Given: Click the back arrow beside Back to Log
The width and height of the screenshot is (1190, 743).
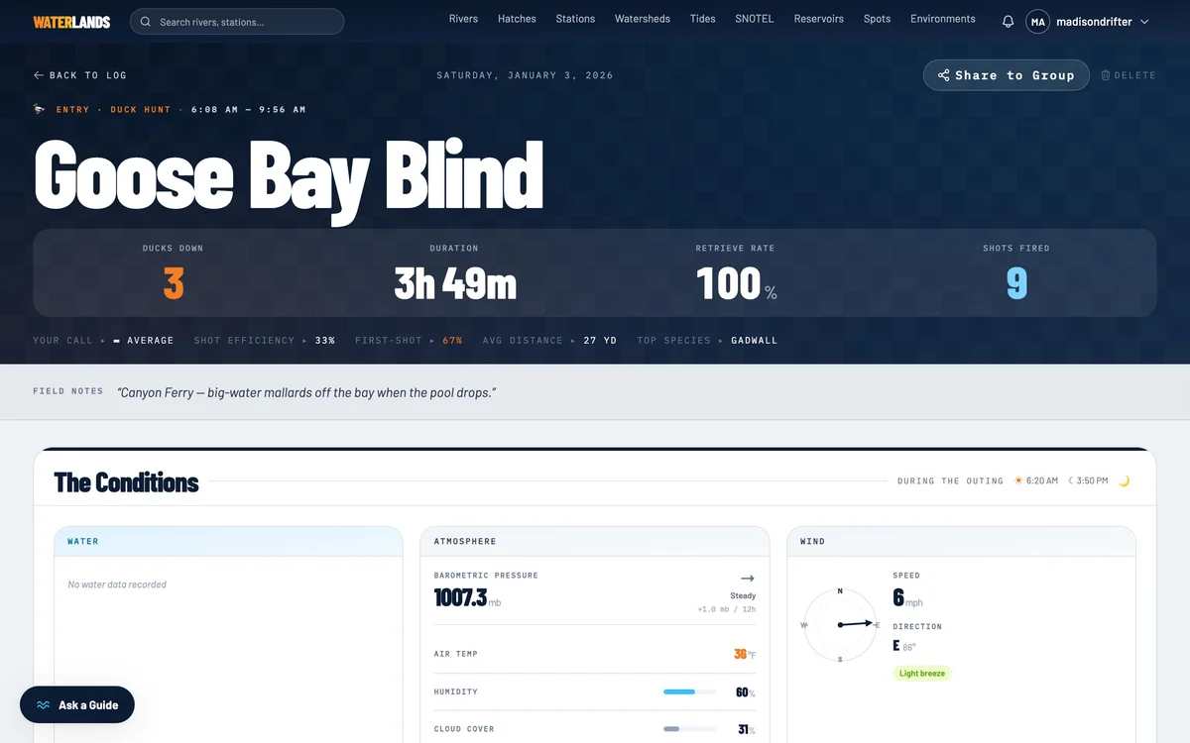Looking at the screenshot, I should tap(39, 75).
